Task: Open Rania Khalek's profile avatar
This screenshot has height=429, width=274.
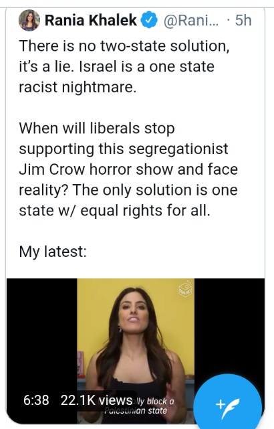Action: [29, 20]
